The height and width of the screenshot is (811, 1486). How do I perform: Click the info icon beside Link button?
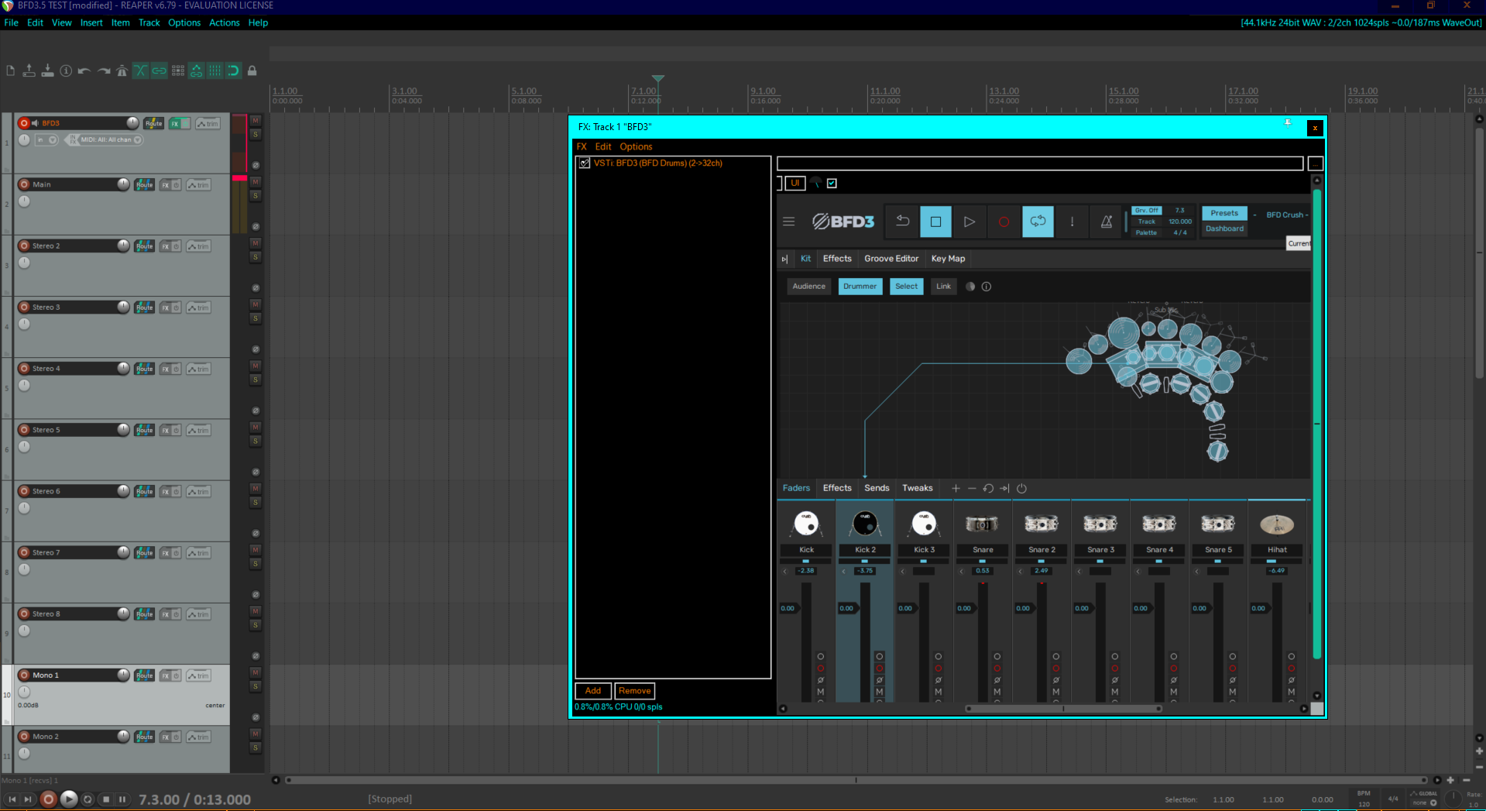click(x=987, y=287)
